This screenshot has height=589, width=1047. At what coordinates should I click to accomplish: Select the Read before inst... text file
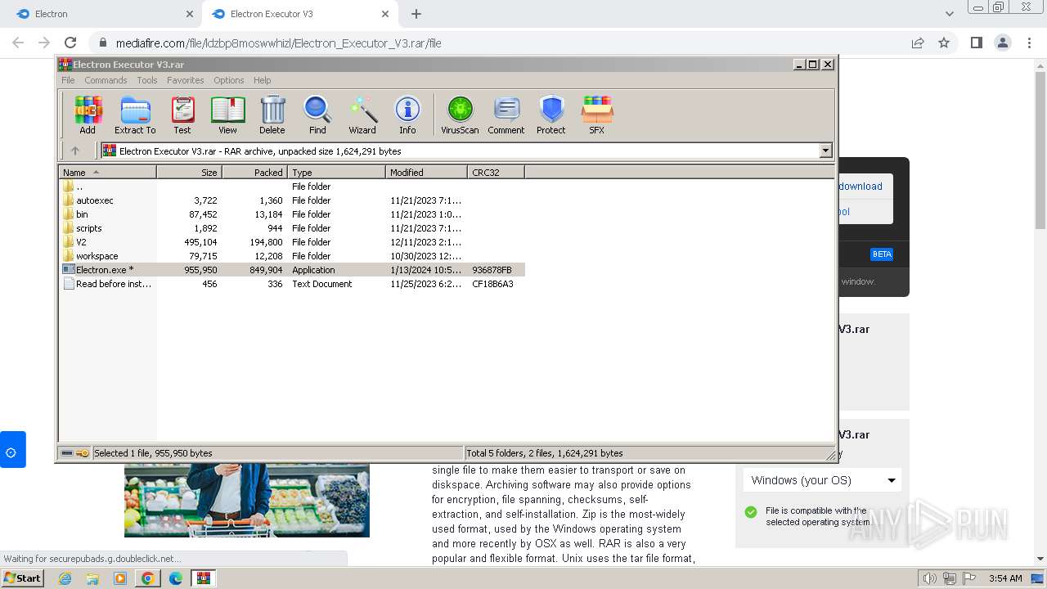(x=292, y=284)
